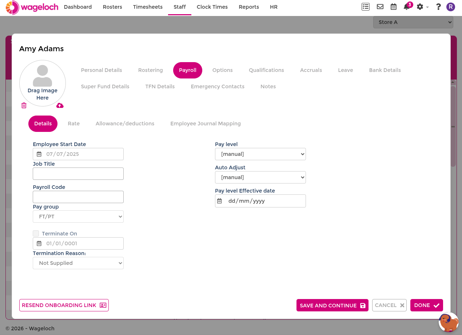Open notifications bell with 3 badge
This screenshot has height=335, width=462.
point(407,6)
